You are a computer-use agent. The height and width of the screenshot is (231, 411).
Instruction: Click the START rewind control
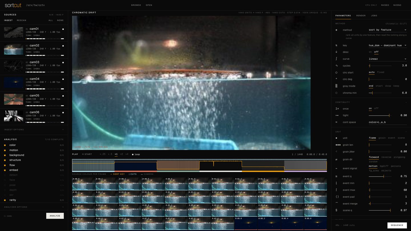pyautogui.click(x=87, y=154)
